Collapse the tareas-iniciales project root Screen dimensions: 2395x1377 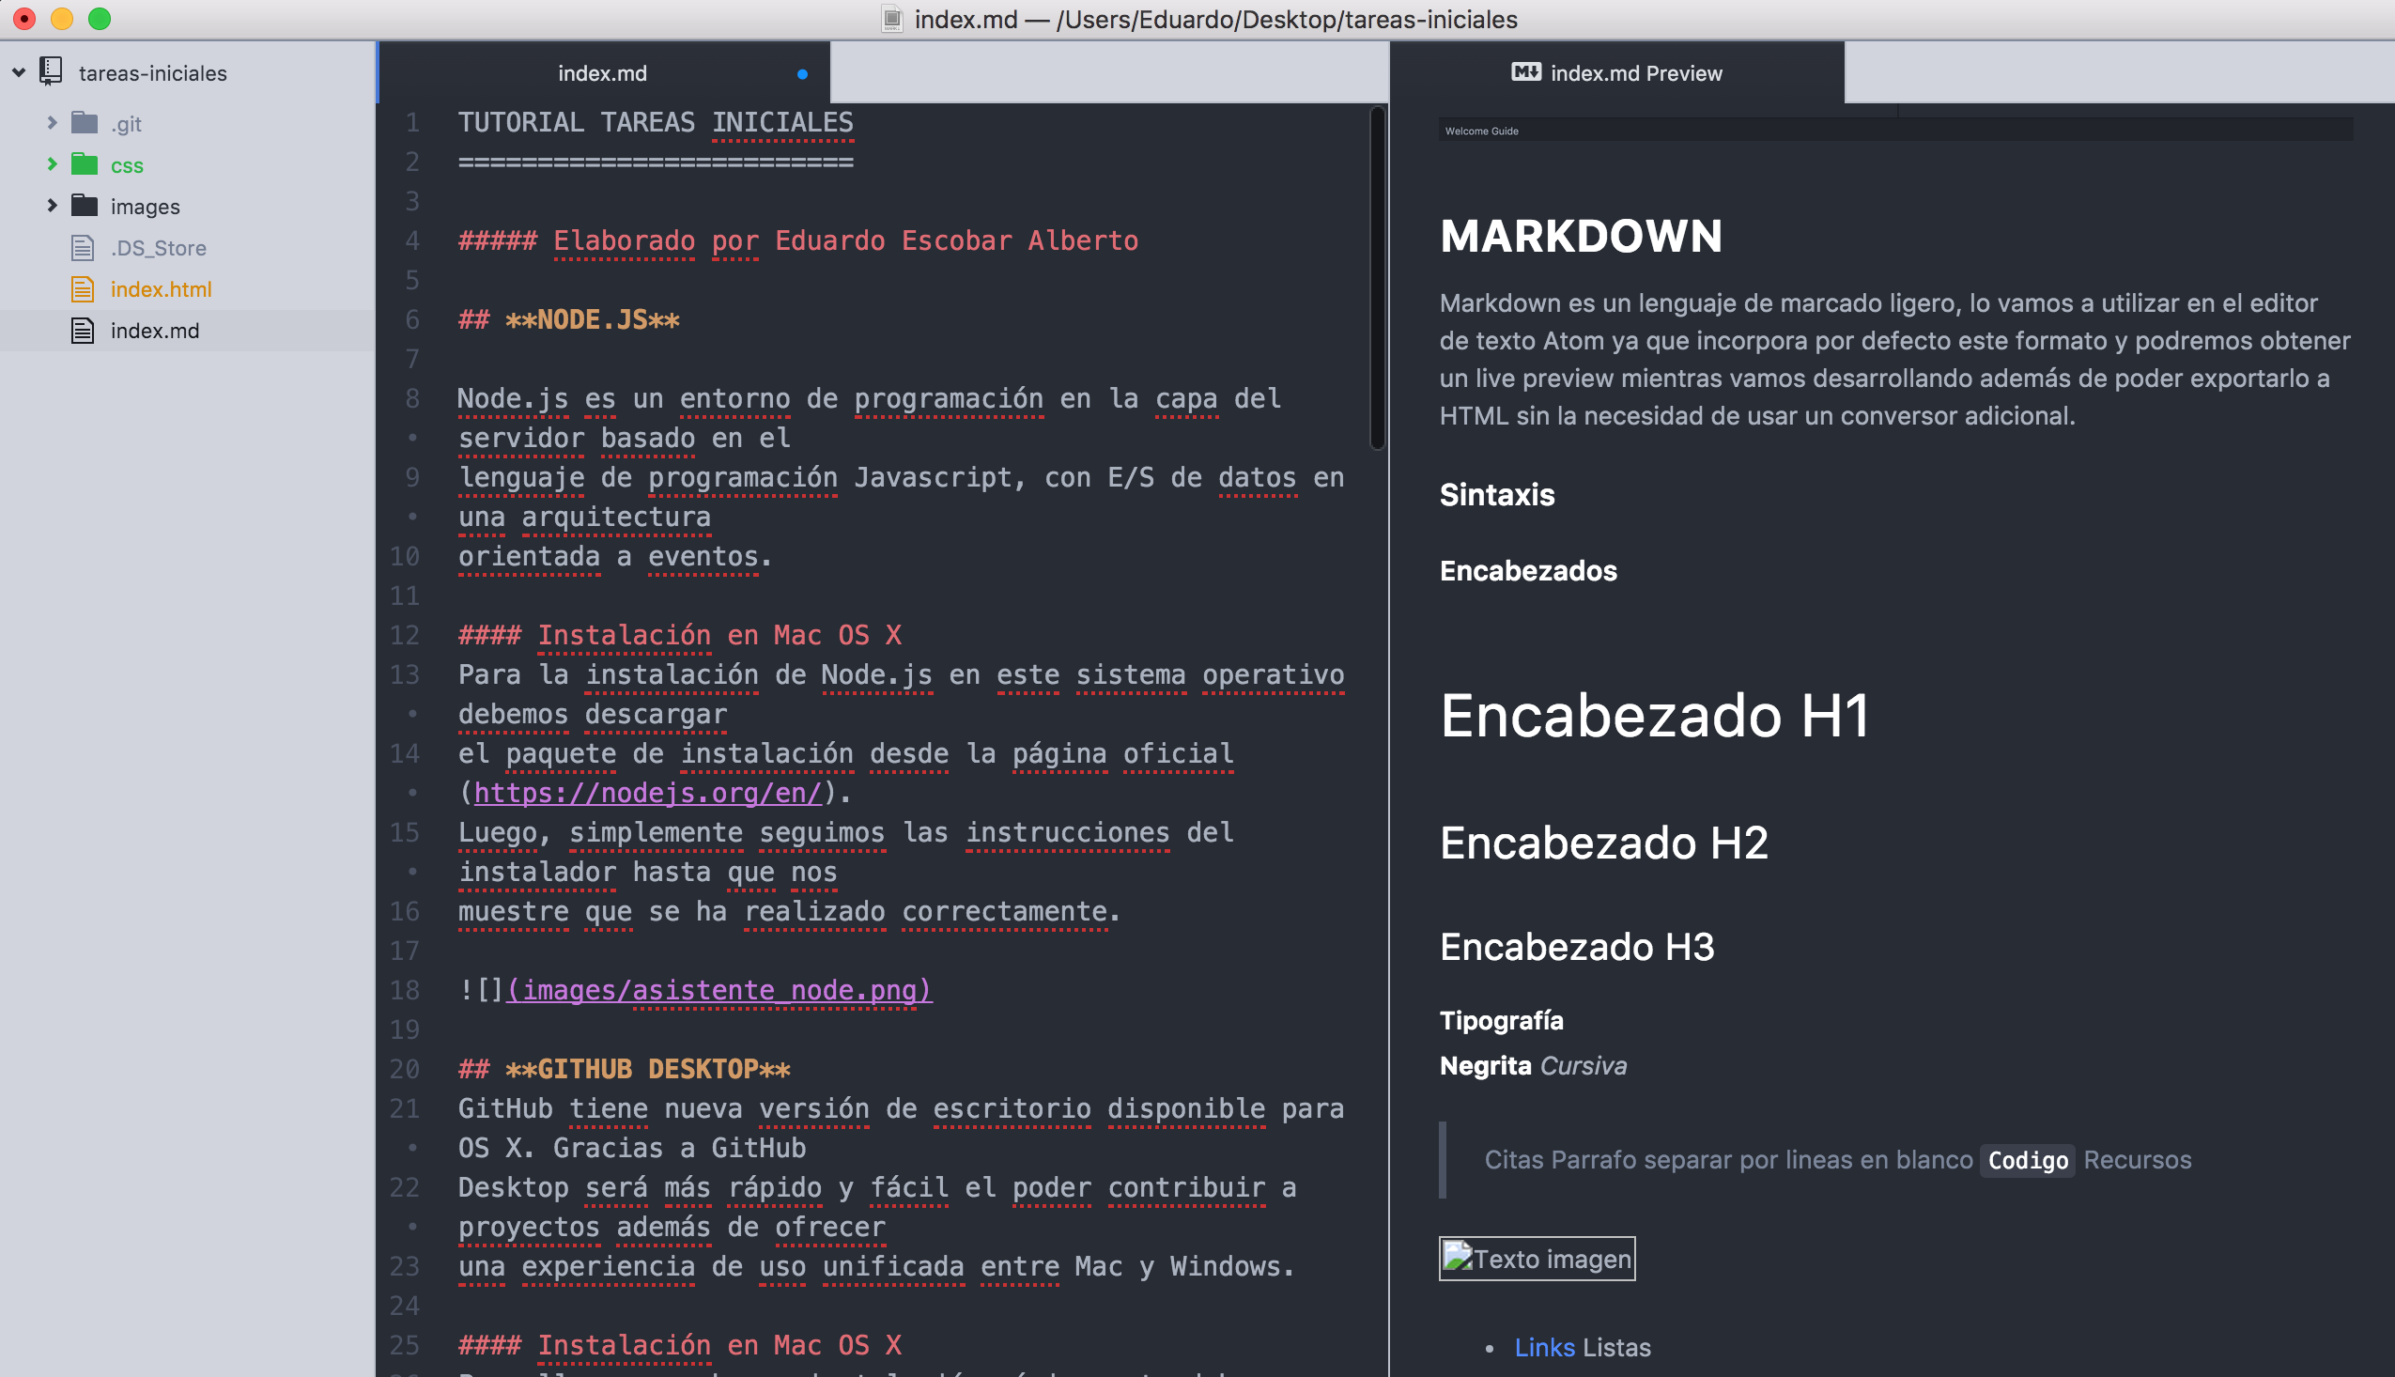pyautogui.click(x=19, y=73)
